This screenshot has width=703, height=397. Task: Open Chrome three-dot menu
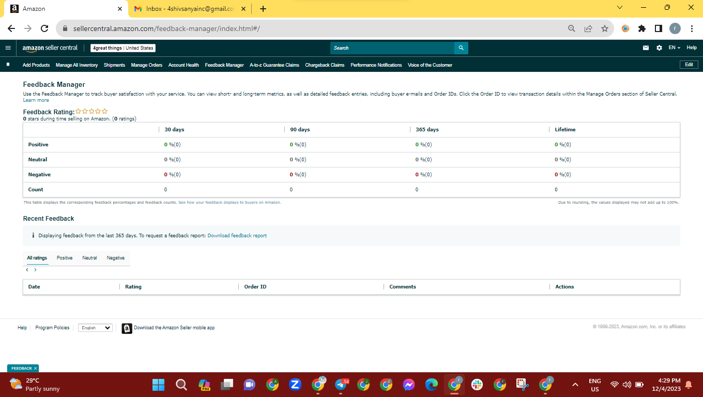point(692,28)
